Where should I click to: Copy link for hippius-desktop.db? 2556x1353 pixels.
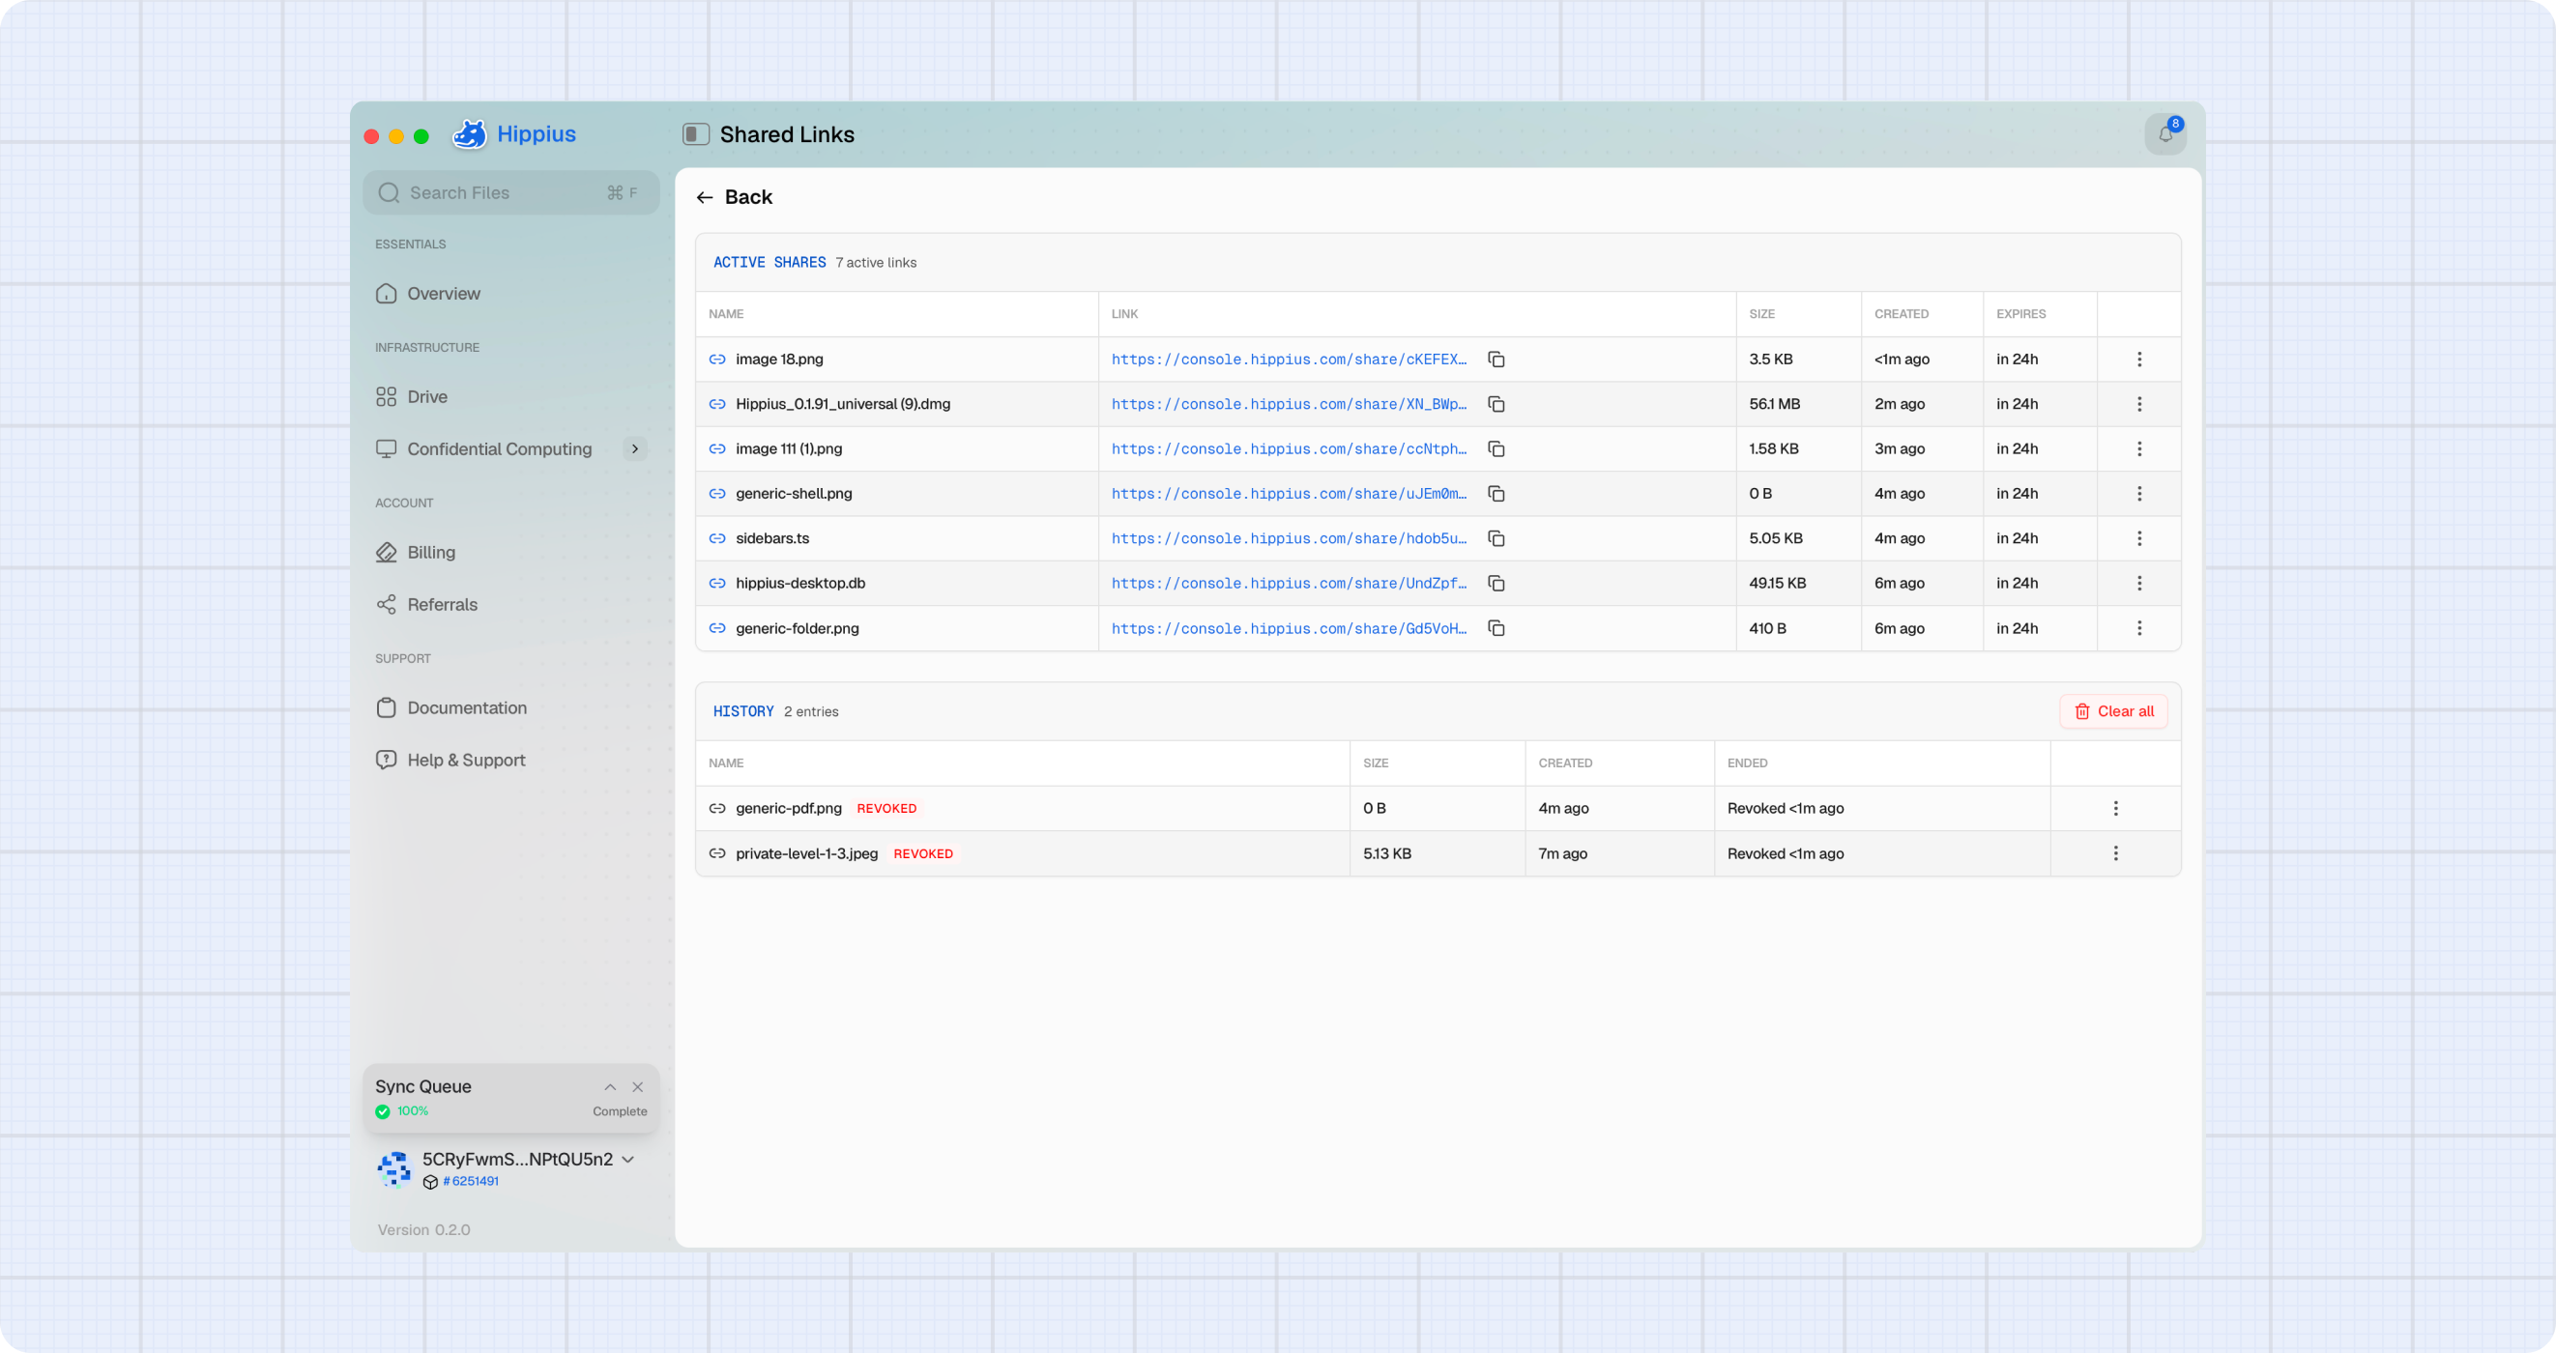pos(1496,584)
